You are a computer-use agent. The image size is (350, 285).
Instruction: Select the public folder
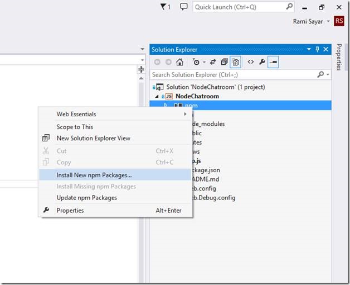click(x=197, y=133)
